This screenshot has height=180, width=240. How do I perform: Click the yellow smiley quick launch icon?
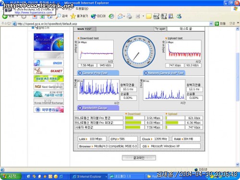click(x=56, y=177)
